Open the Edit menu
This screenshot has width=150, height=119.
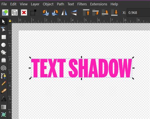point(13,4)
